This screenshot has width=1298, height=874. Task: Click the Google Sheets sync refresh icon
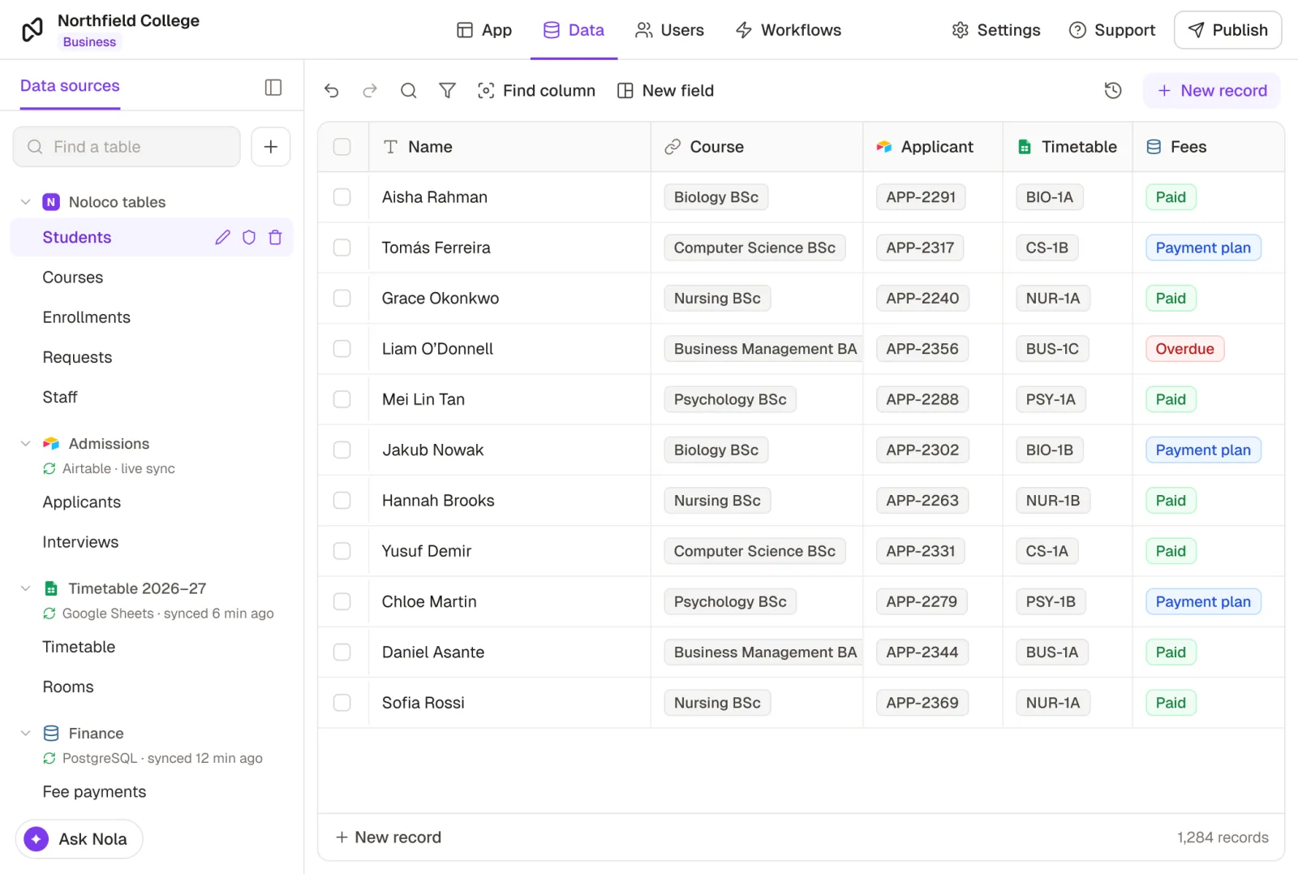click(49, 614)
